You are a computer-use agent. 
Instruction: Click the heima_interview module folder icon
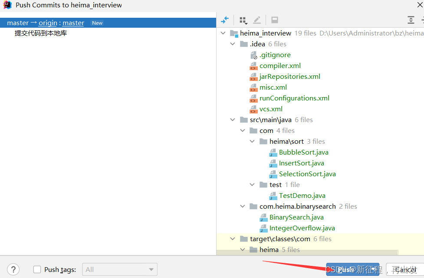(x=234, y=33)
